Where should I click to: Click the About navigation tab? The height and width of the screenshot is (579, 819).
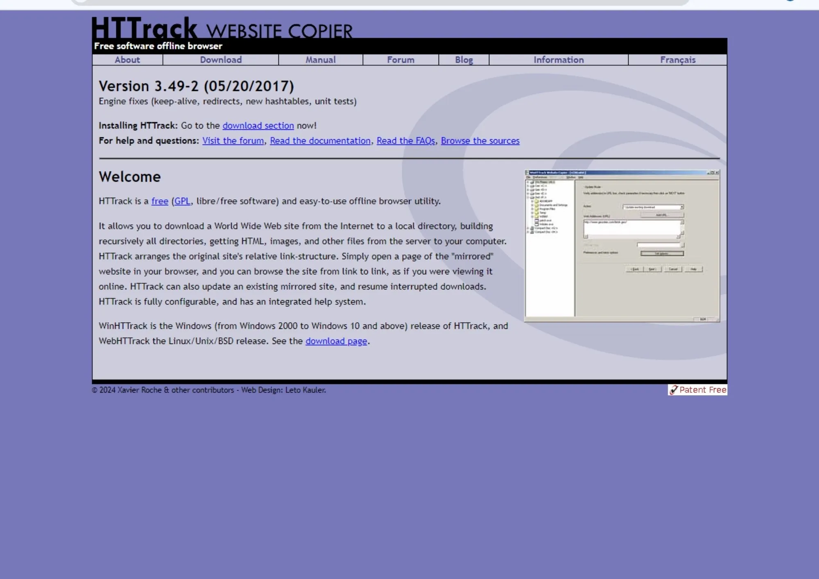click(127, 59)
